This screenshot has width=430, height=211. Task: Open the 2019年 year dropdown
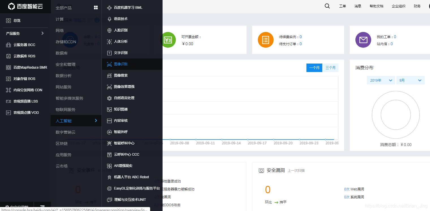click(x=381, y=80)
